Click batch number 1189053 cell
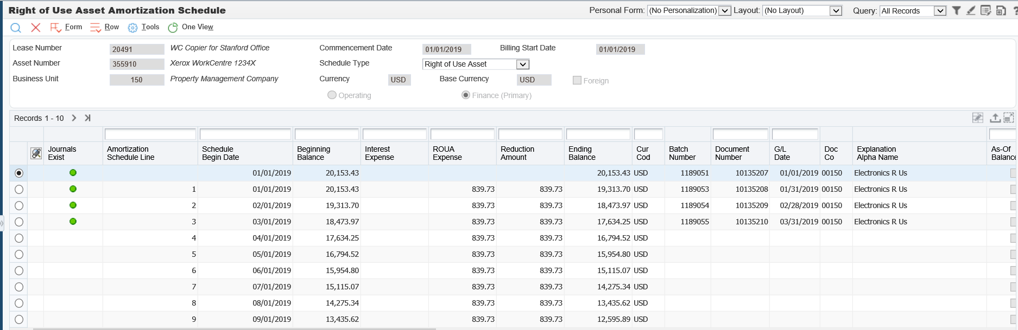Screen dimensions: 1018x330 click(x=688, y=189)
